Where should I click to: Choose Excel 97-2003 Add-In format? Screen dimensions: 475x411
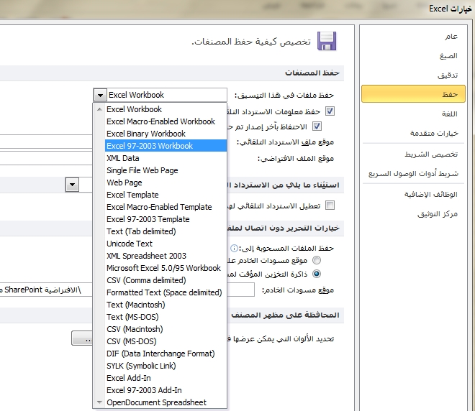click(166, 390)
